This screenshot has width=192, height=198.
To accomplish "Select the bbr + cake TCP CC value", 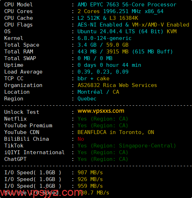I will click(x=94, y=78).
